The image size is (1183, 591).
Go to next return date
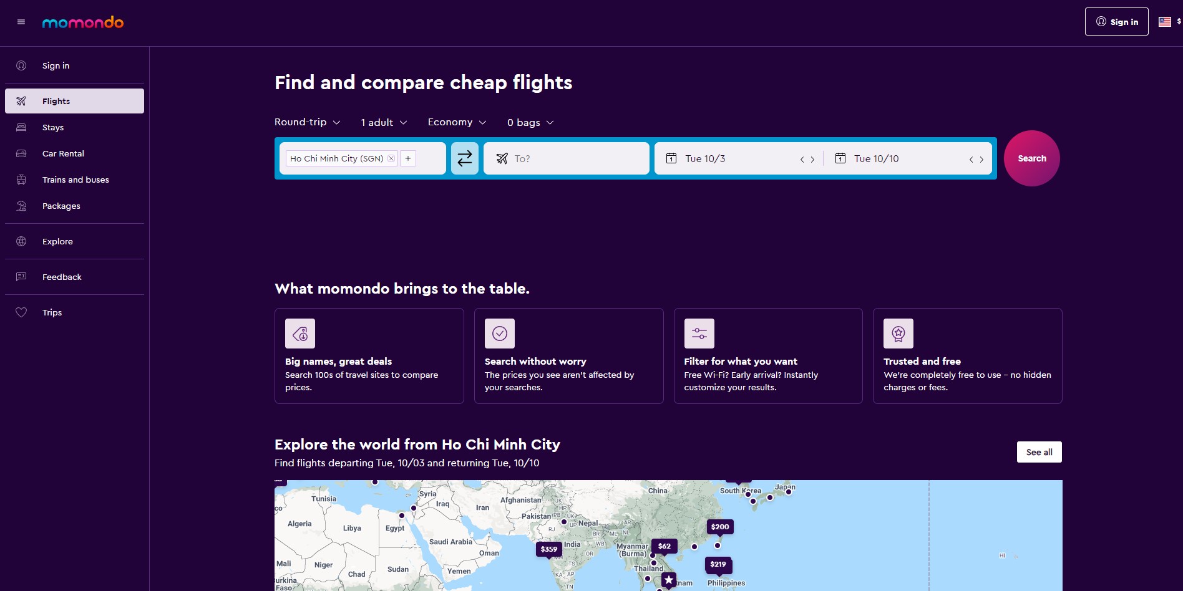(x=981, y=160)
